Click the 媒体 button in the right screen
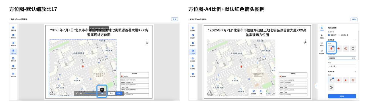367x107 pixels. pos(354,19)
